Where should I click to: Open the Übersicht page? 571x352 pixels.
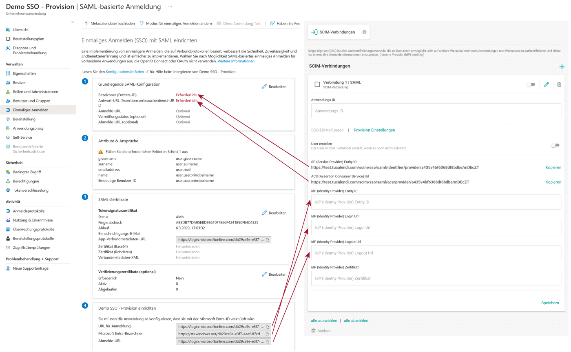coord(20,30)
